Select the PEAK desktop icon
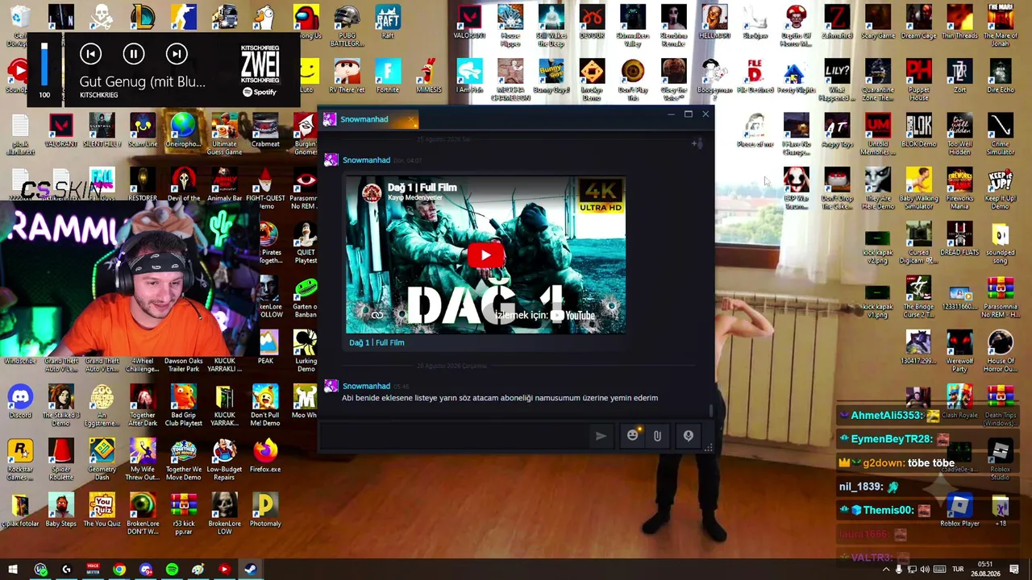1032x580 pixels. coord(265,347)
